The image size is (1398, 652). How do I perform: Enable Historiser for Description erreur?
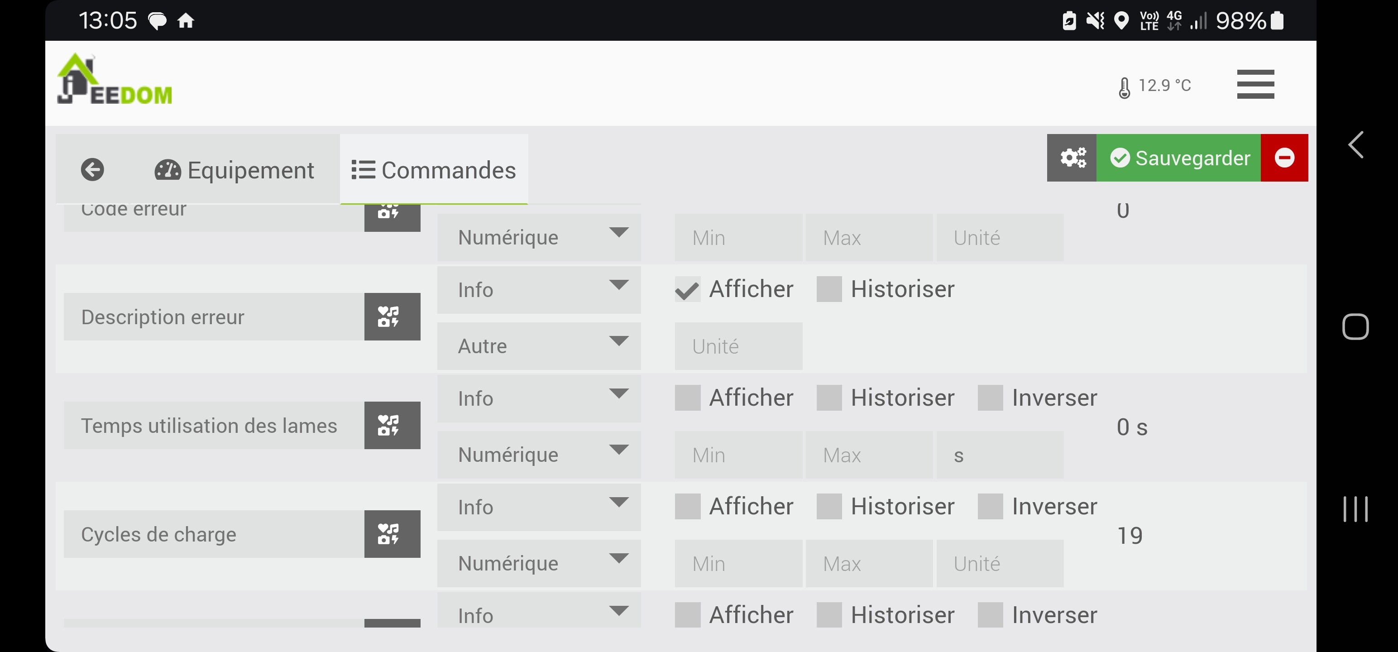(x=829, y=289)
